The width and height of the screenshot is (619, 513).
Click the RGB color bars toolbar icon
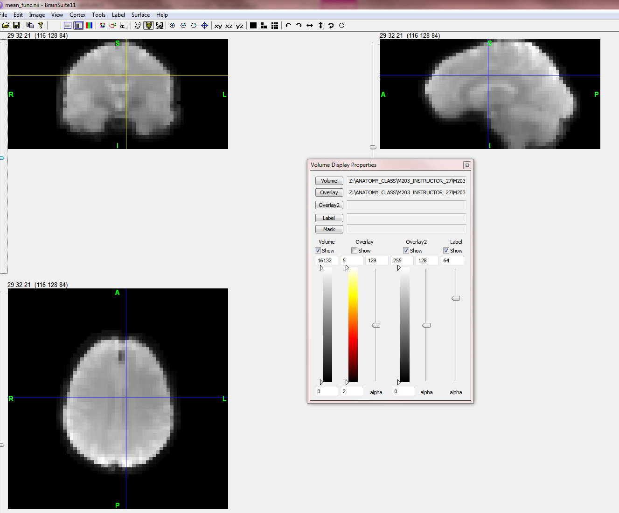coord(89,25)
